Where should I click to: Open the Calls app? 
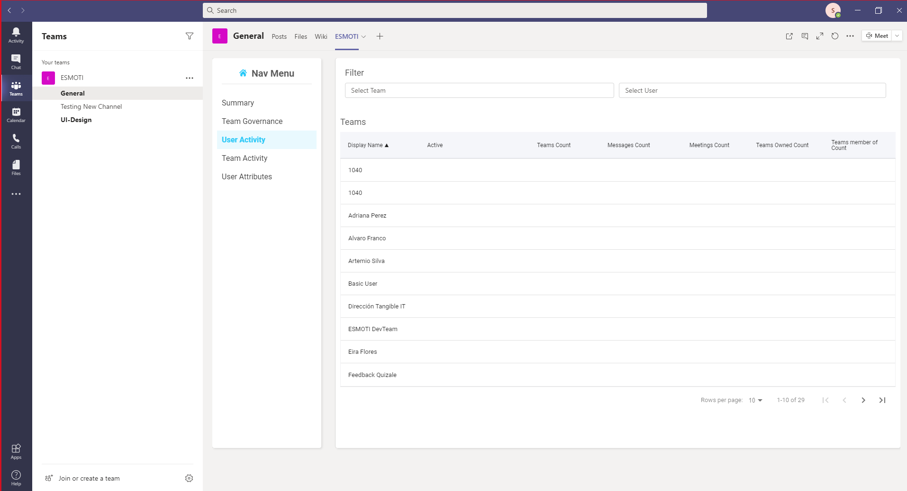tap(16, 141)
